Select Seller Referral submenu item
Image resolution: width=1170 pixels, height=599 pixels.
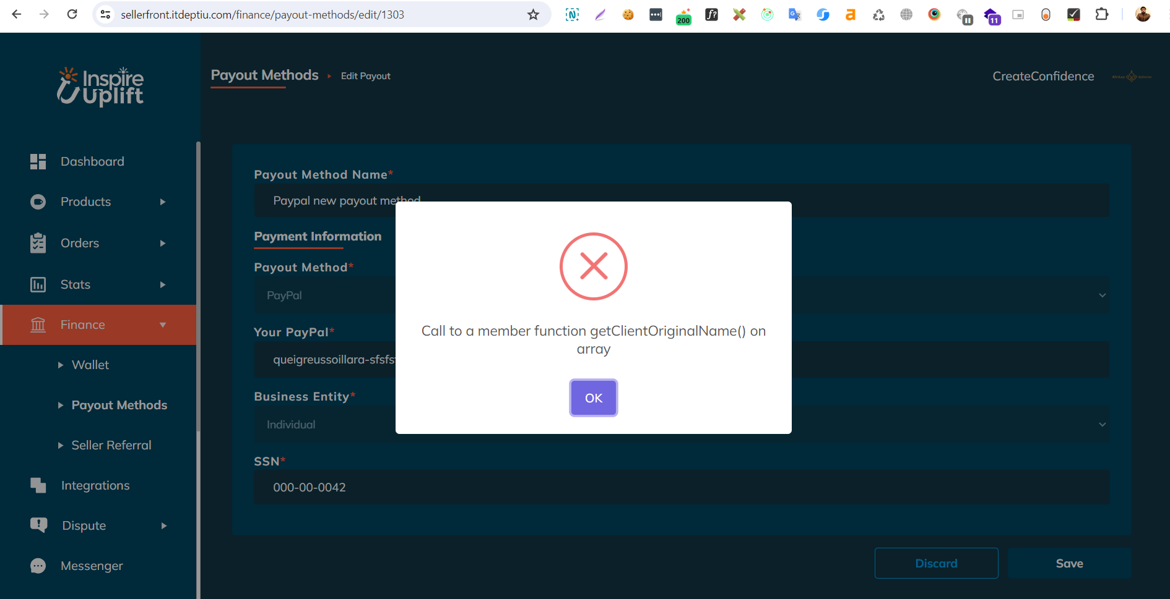[x=111, y=445]
